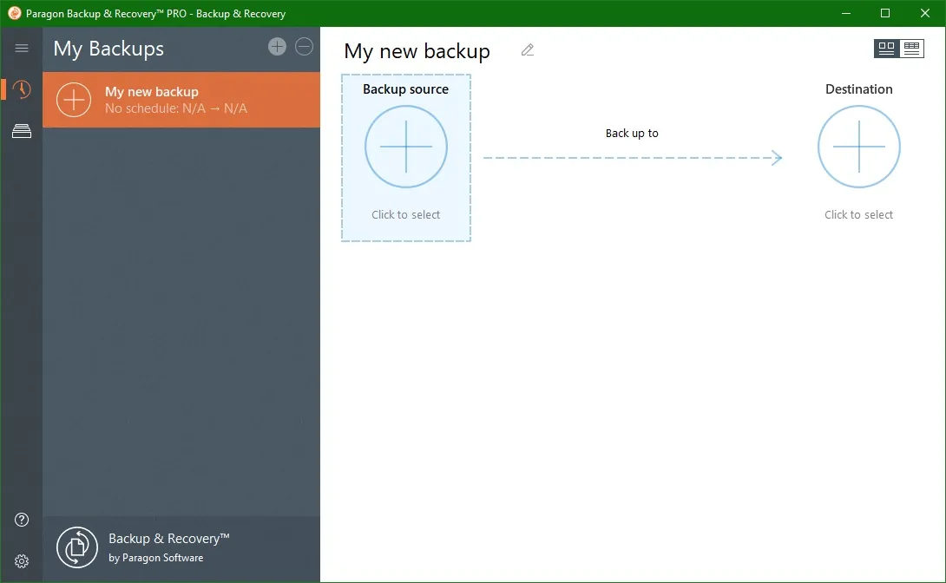Image resolution: width=946 pixels, height=583 pixels.
Task: Maximize the Paragon window
Action: tap(885, 13)
